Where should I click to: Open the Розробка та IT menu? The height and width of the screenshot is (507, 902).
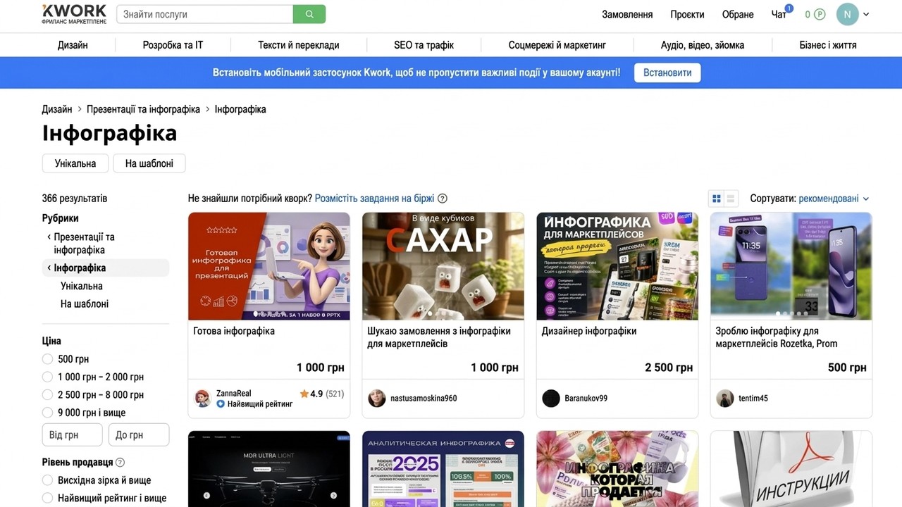[x=173, y=45]
